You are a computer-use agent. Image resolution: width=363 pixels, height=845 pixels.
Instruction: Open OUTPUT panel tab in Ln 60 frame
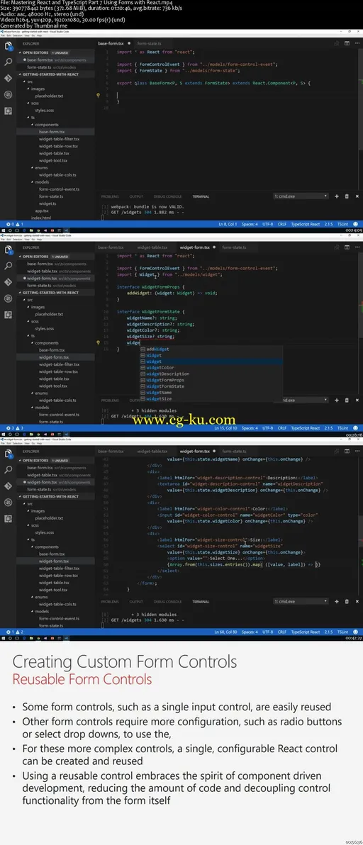pos(136,601)
